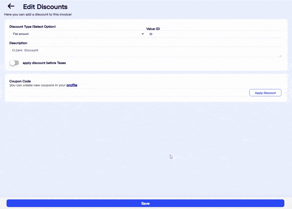The height and width of the screenshot is (209, 292).
Task: Click the 'Discount Type (Select Option)' label
Action: (32, 27)
